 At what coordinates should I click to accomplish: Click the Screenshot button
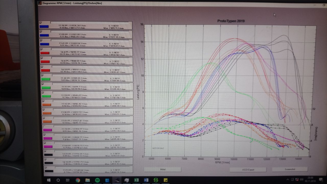290,169
